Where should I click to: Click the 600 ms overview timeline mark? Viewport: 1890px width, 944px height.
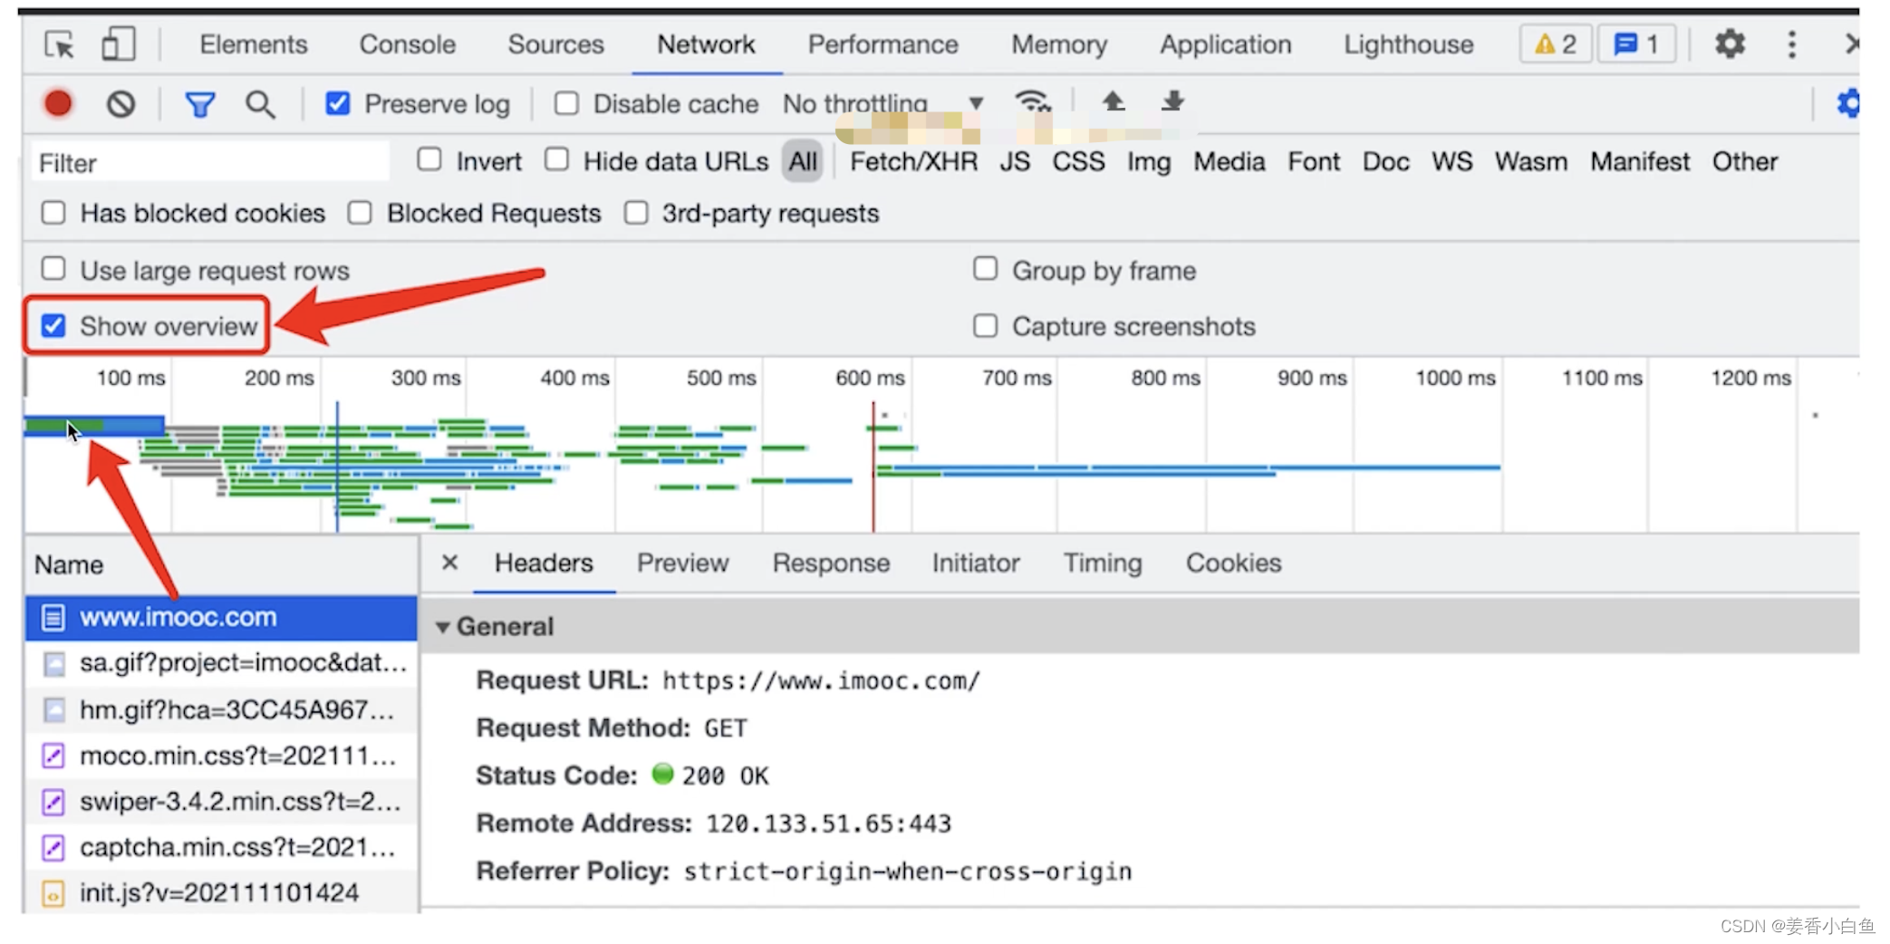pos(870,378)
